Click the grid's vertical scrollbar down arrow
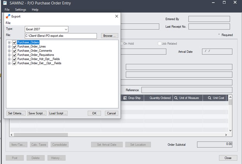The image size is (242, 164). pos(230,130)
